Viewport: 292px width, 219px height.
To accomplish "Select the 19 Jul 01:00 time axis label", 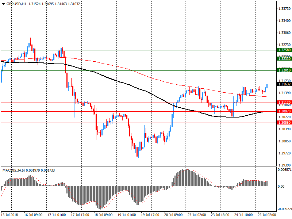I will [127, 215].
